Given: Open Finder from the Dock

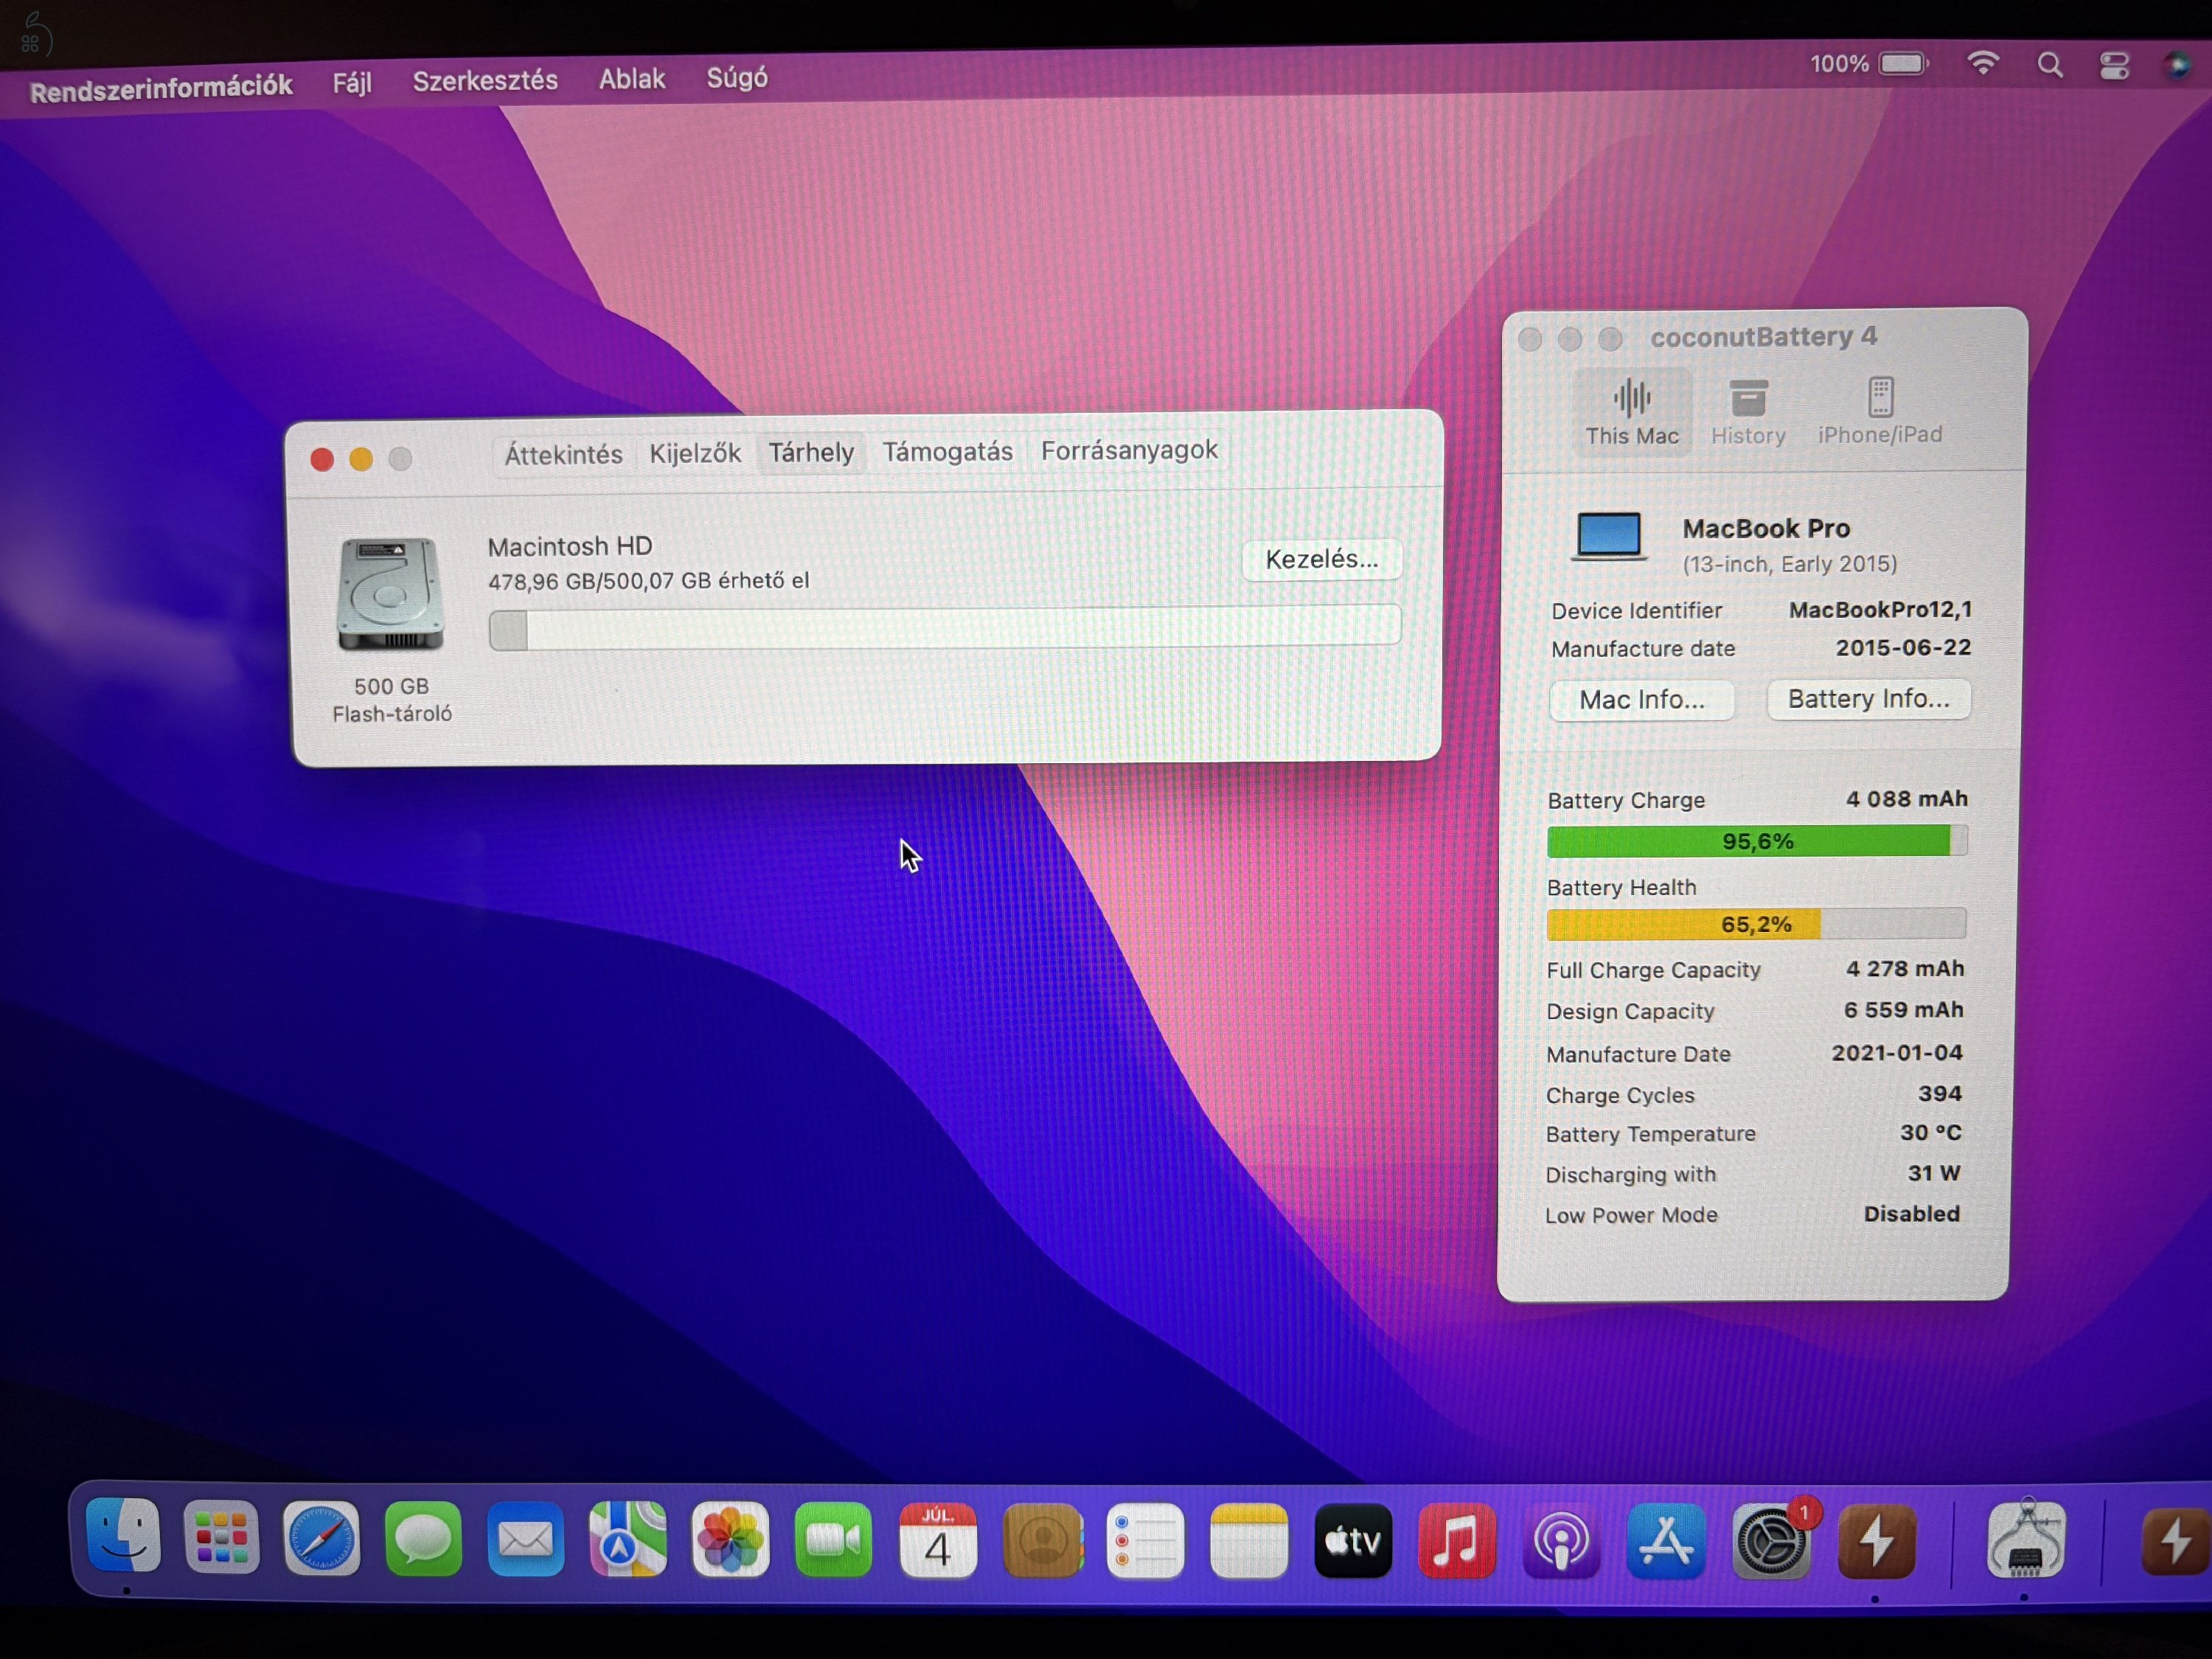Looking at the screenshot, I should 124,1536.
